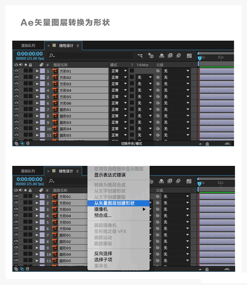Enable motion blur icon in bottom panel
This screenshot has height=285, width=247.
(178, 181)
